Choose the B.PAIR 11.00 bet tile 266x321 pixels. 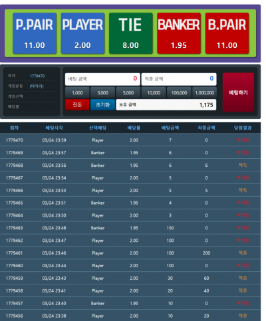pyautogui.click(x=227, y=33)
